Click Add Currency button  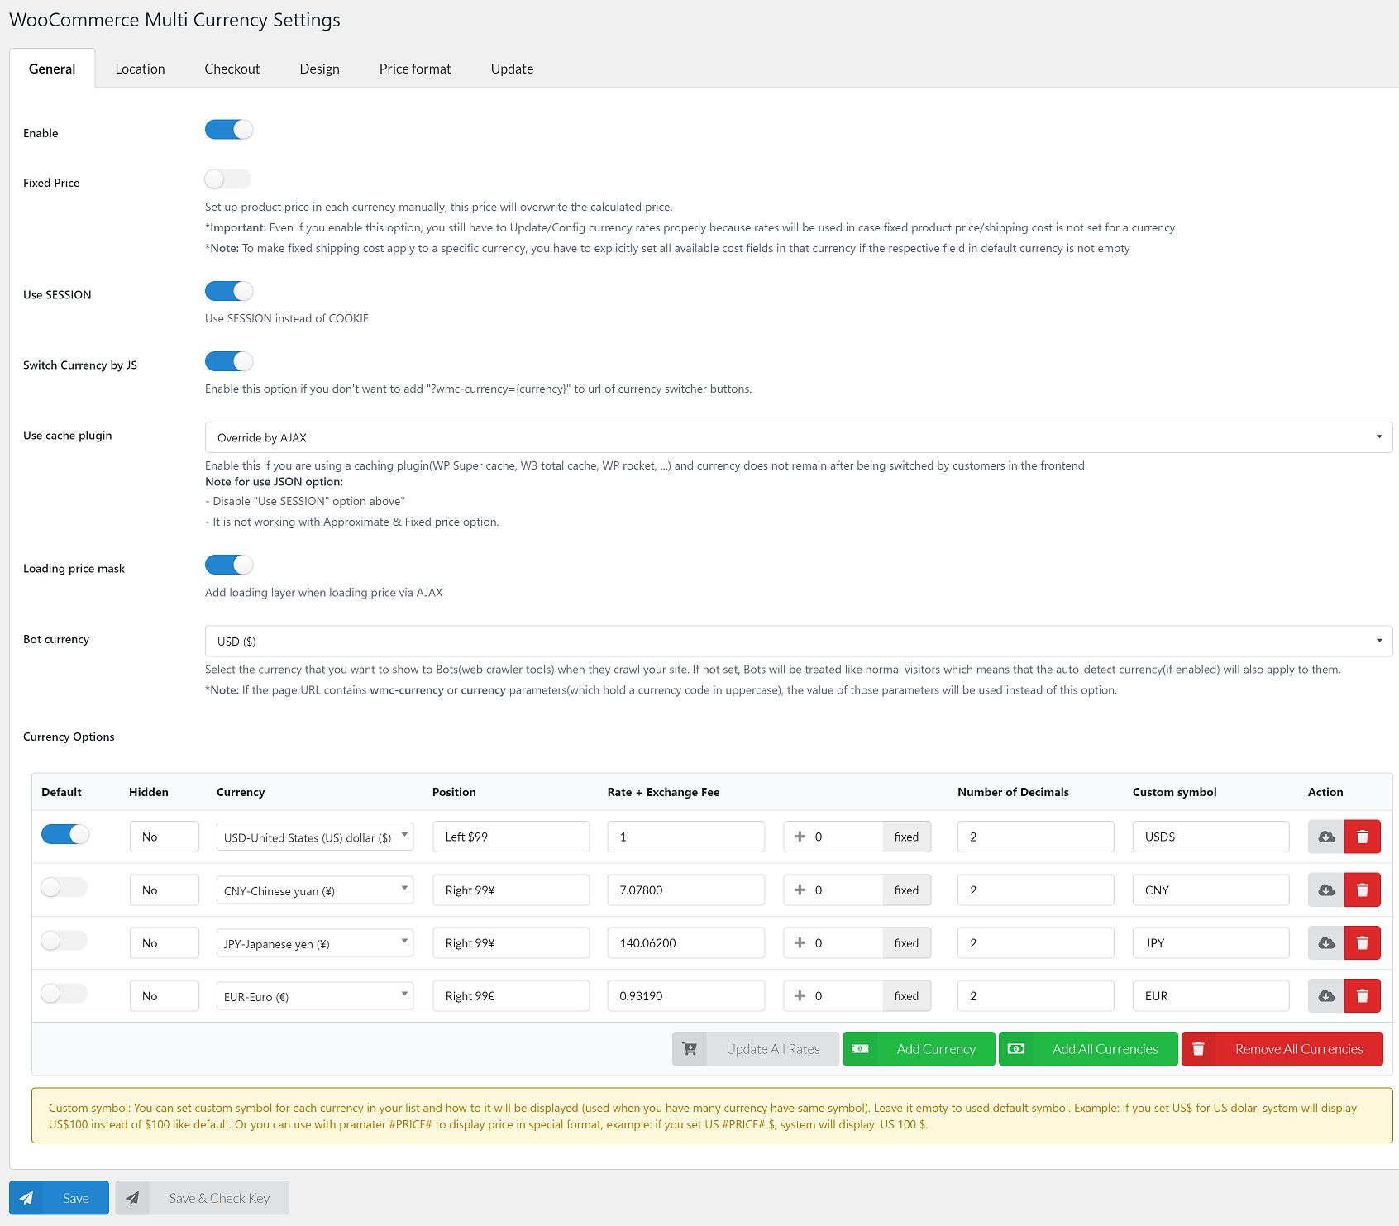coord(919,1049)
